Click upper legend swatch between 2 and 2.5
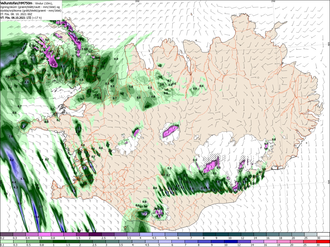This screenshot has height=247, width=330. (x=95, y=234)
